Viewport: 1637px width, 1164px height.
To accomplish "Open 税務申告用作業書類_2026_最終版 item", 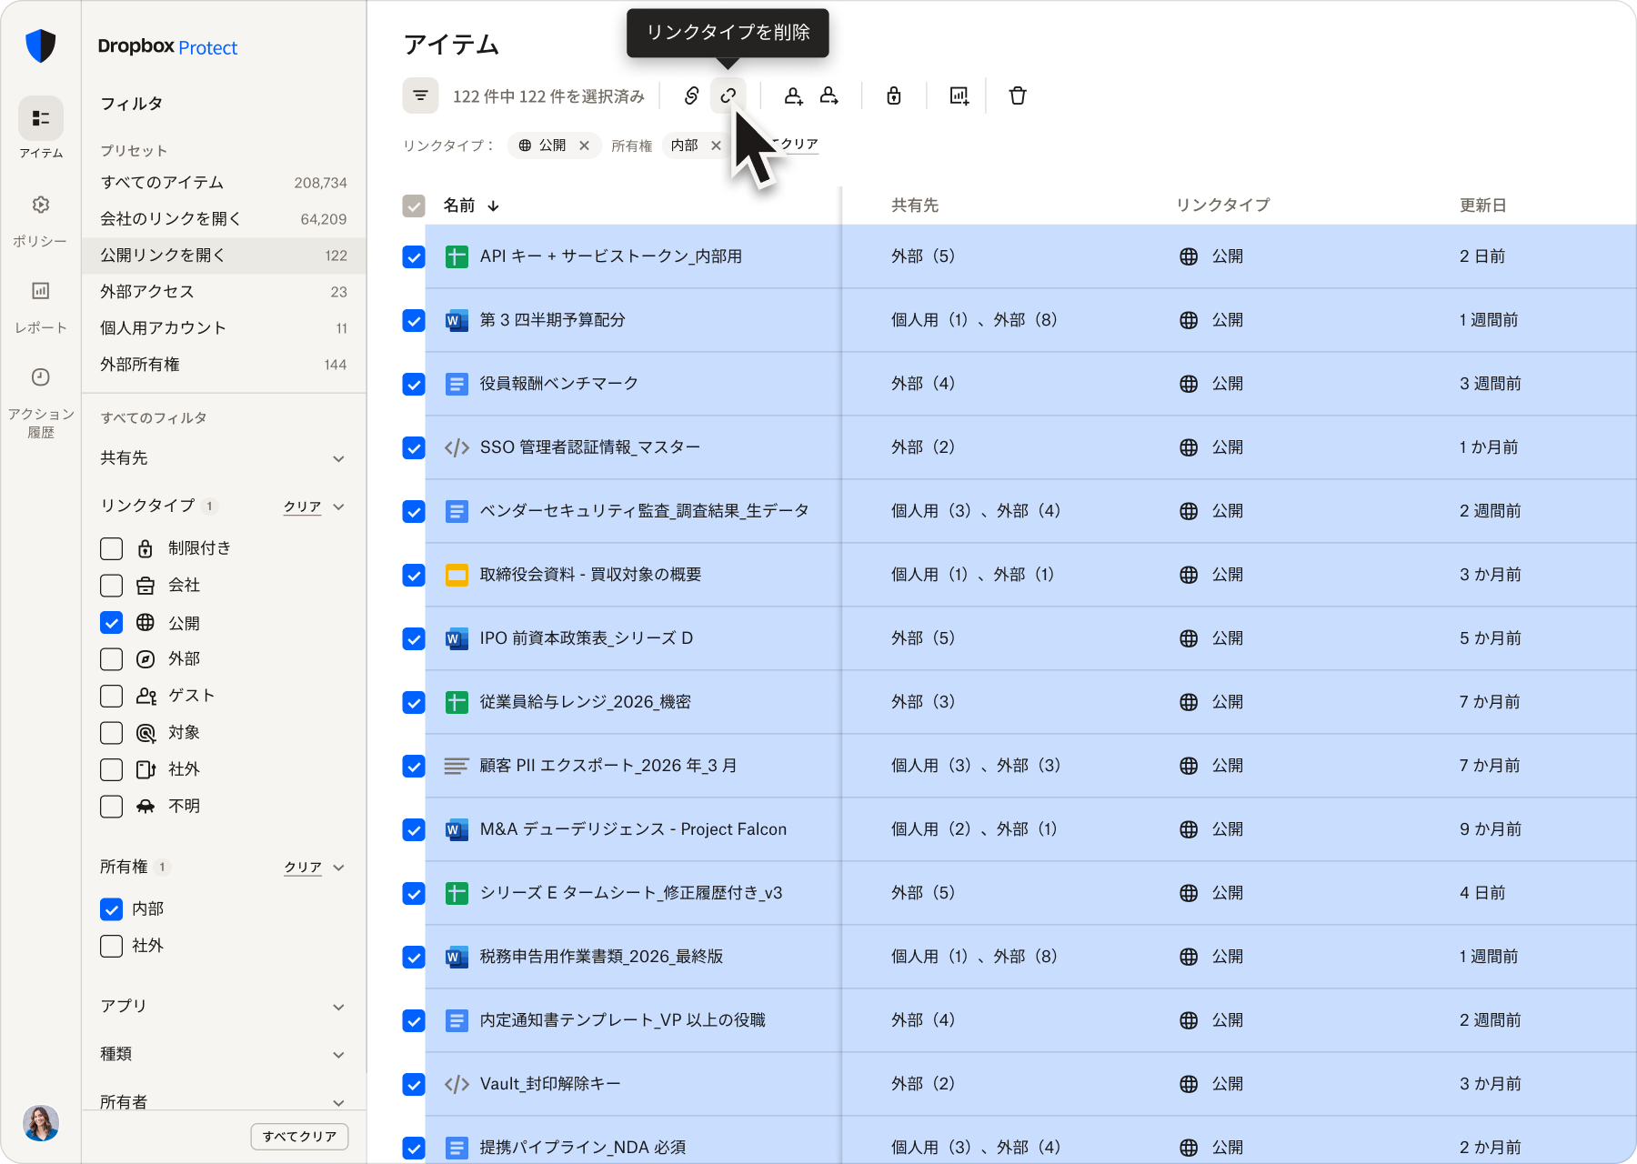I will [x=601, y=957].
